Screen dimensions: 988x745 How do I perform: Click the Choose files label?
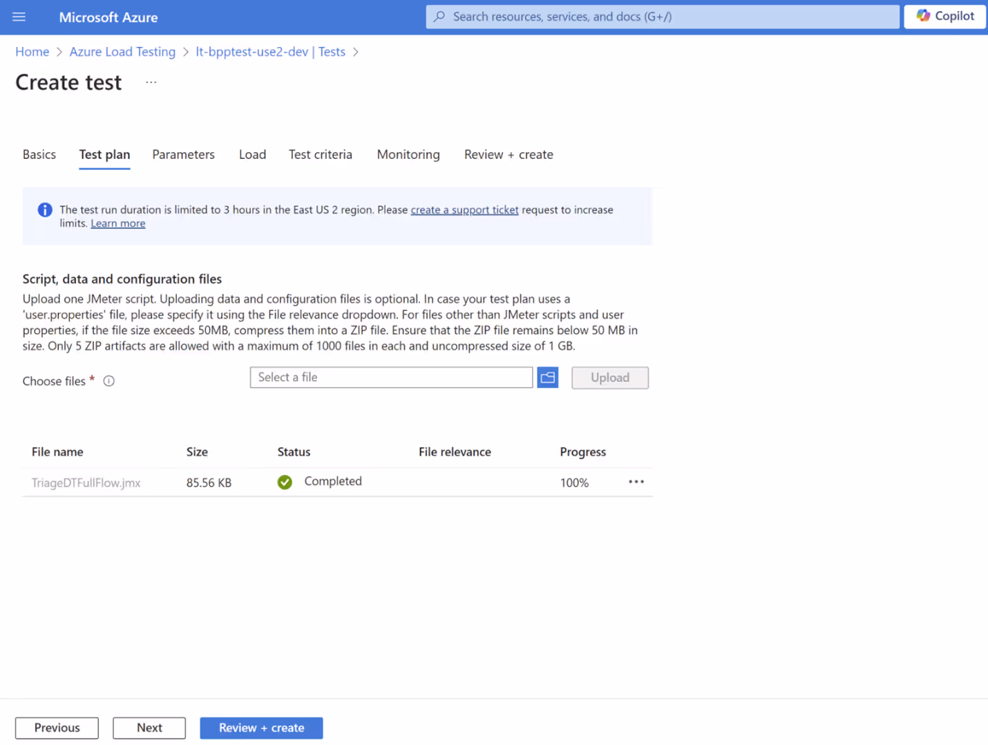point(54,381)
